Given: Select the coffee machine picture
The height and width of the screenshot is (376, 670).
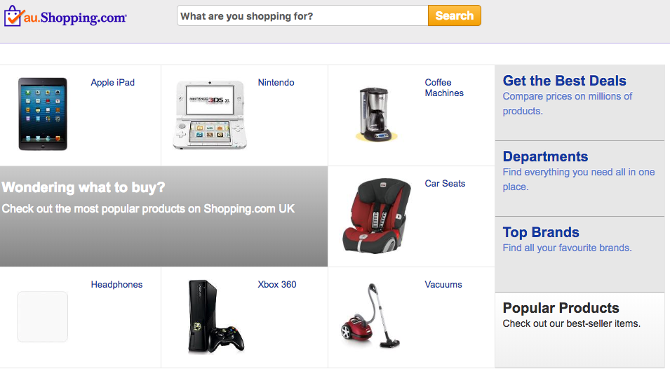Looking at the screenshot, I should pos(375,114).
